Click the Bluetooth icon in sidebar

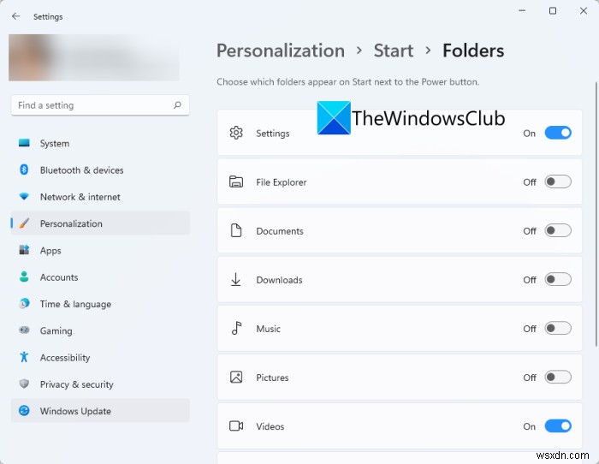24,170
